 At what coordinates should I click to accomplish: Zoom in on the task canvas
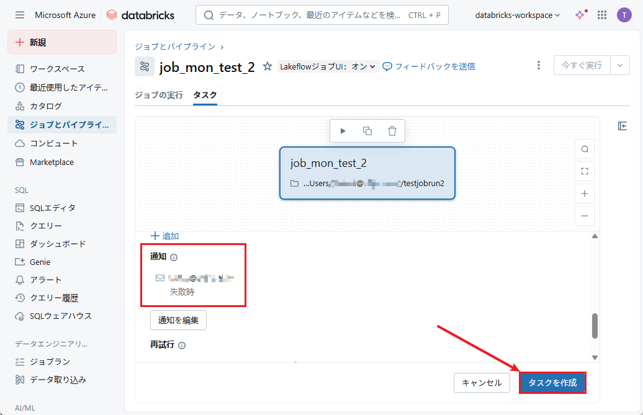[x=585, y=194]
